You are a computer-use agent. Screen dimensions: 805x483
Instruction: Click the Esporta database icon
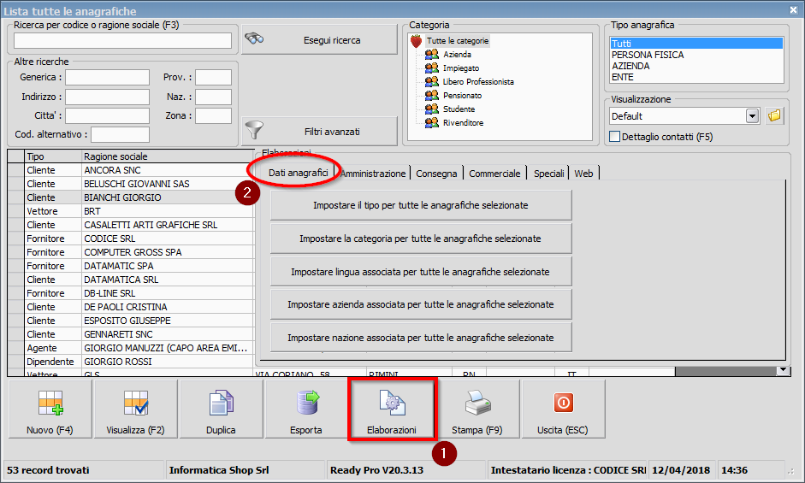(307, 403)
